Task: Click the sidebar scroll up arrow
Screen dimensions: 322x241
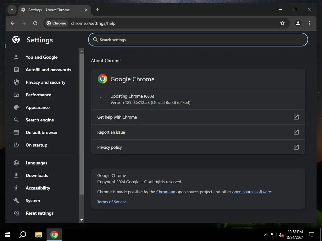Action: tap(81, 51)
